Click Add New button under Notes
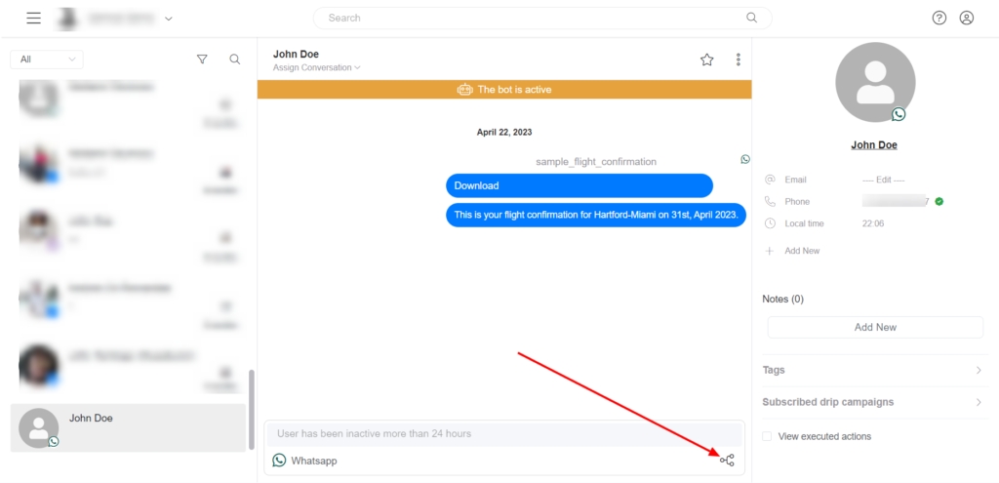This screenshot has height=483, width=999. coord(875,328)
